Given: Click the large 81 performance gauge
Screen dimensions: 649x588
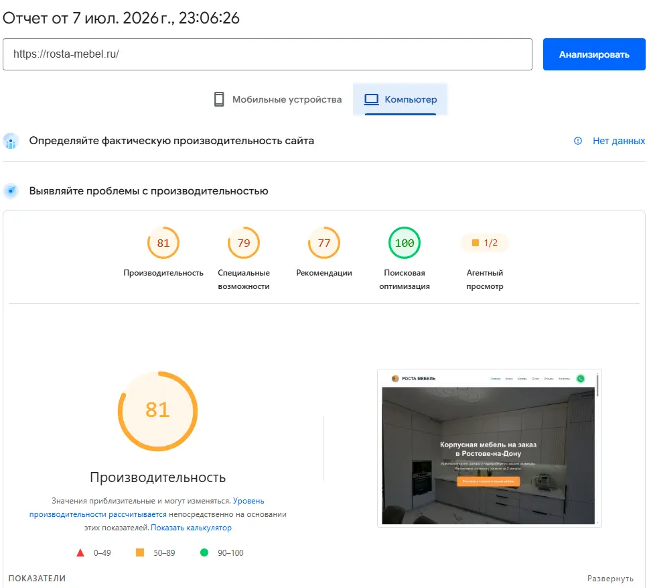Looking at the screenshot, I should [x=157, y=411].
